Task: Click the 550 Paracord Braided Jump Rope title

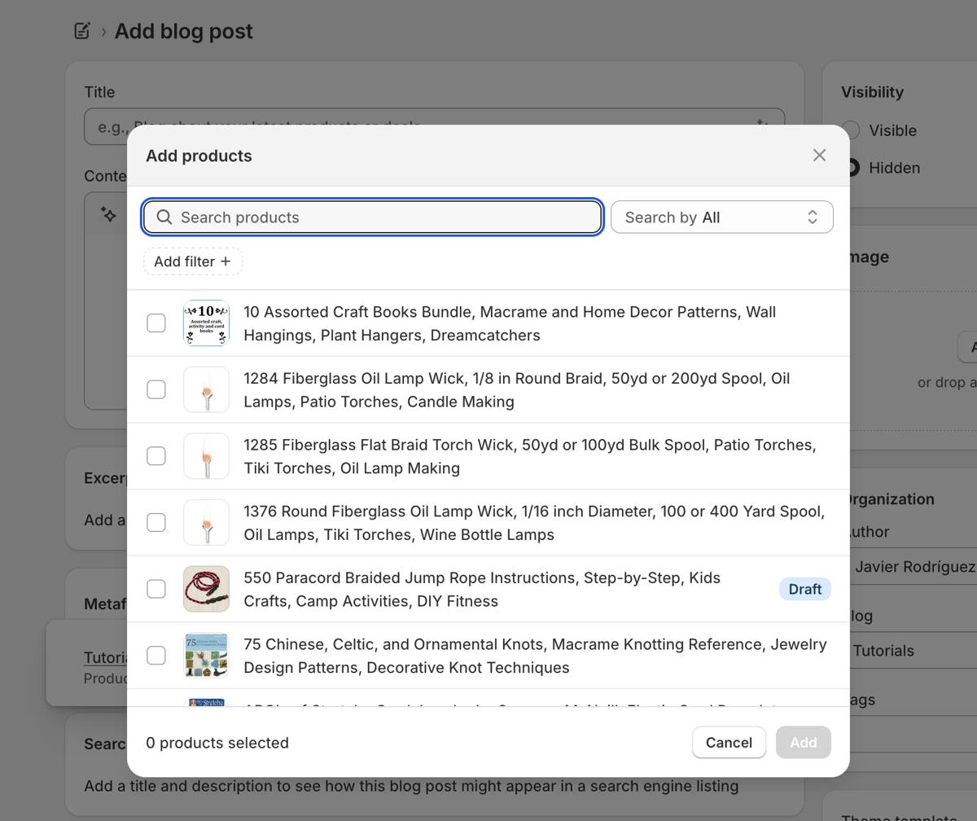Action: click(482, 589)
